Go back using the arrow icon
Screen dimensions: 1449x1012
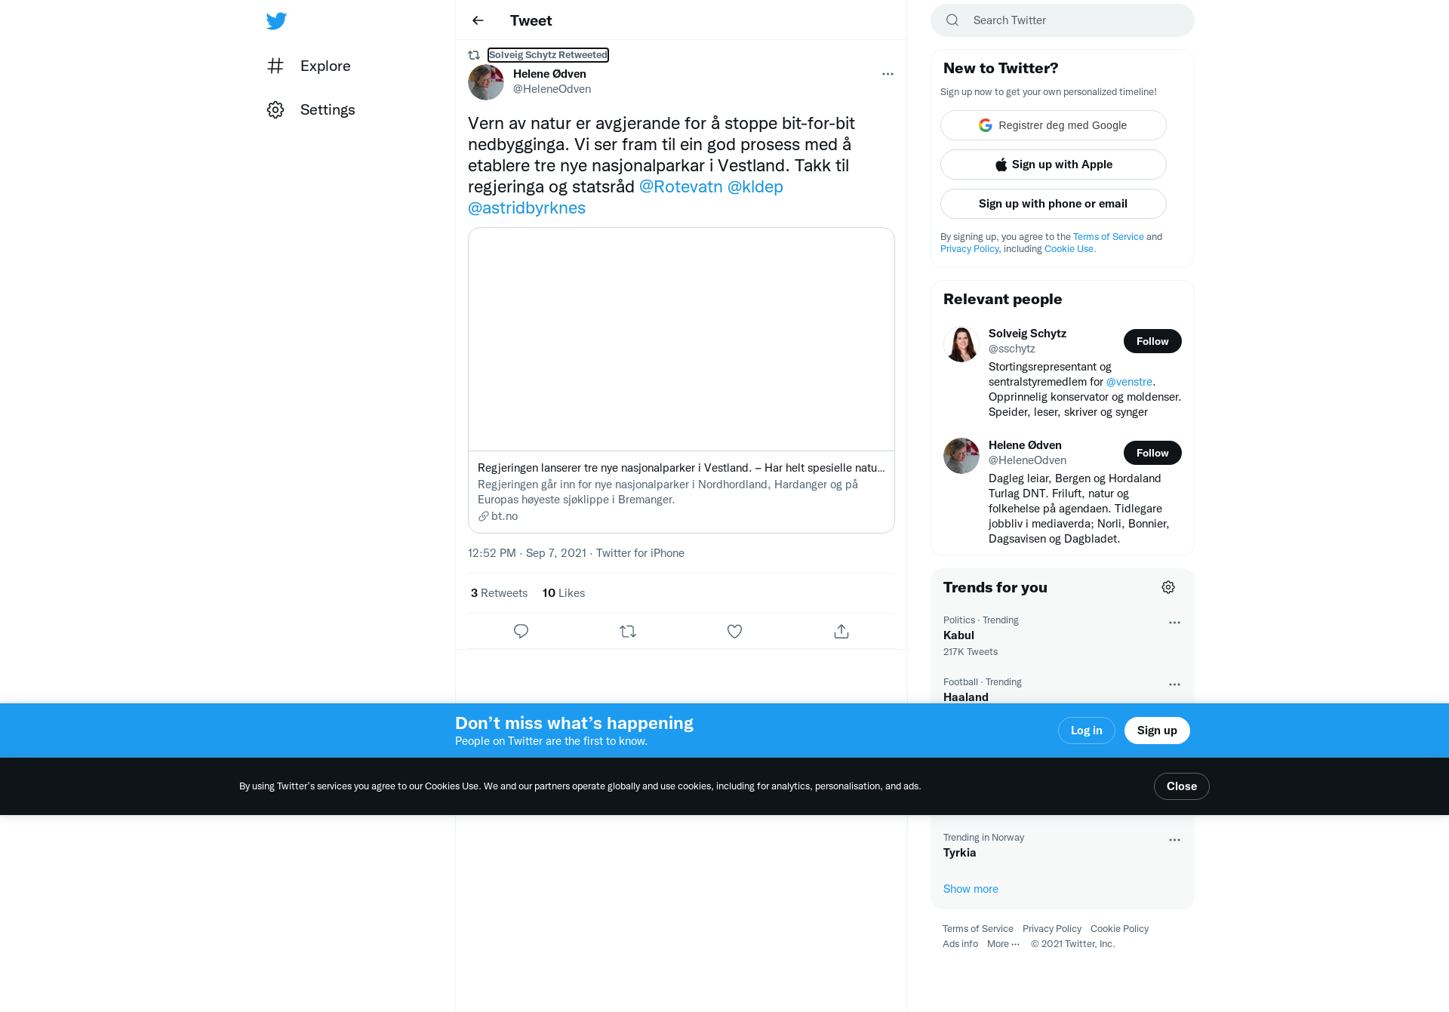478,20
